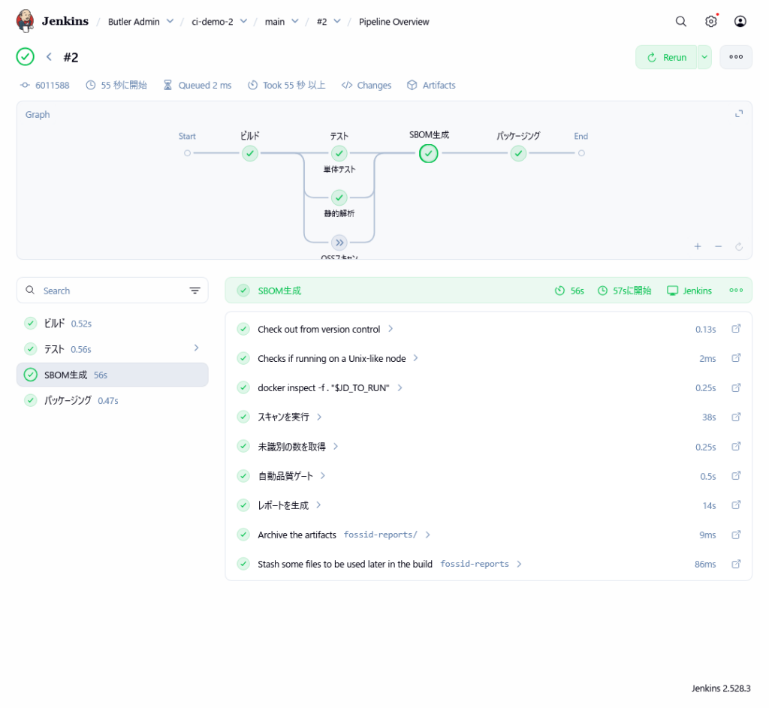Image resolution: width=769 pixels, height=708 pixels.
Task: Click the stage filter icon in search box
Action: tap(195, 291)
